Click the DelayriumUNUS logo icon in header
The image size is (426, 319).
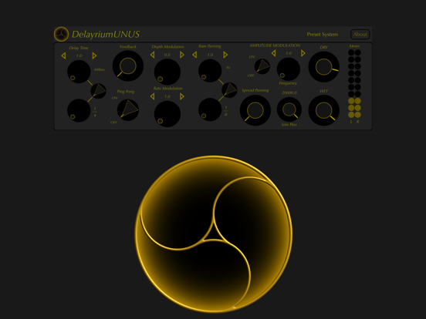[62, 34]
